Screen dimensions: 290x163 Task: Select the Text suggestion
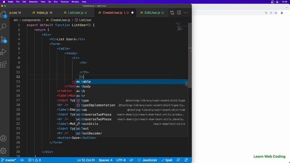[x=131, y=129]
